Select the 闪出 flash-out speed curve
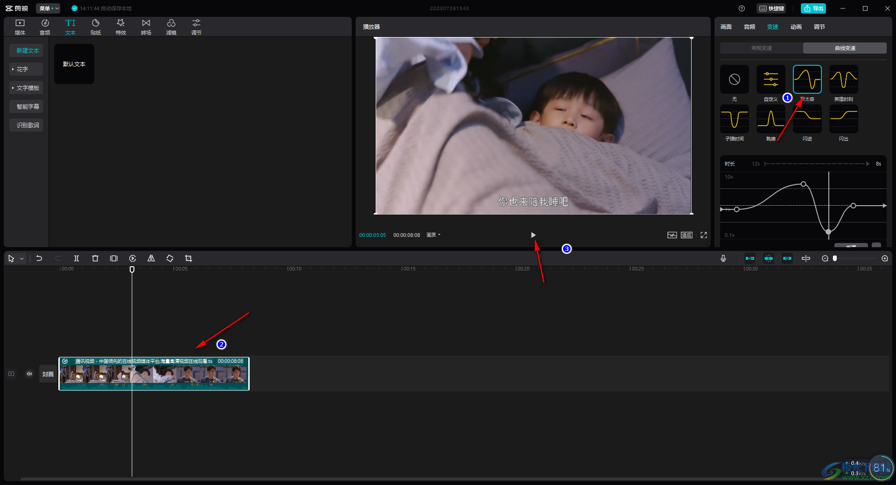896x485 pixels. 844,119
